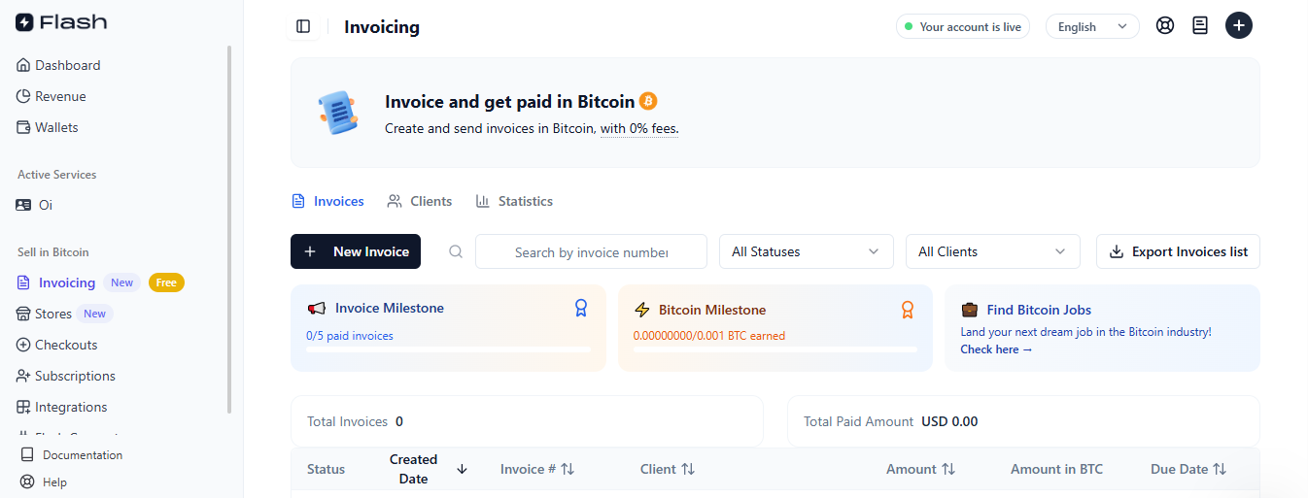The image size is (1308, 498).
Task: Sort invoices by Created Date arrow
Action: [x=462, y=469]
